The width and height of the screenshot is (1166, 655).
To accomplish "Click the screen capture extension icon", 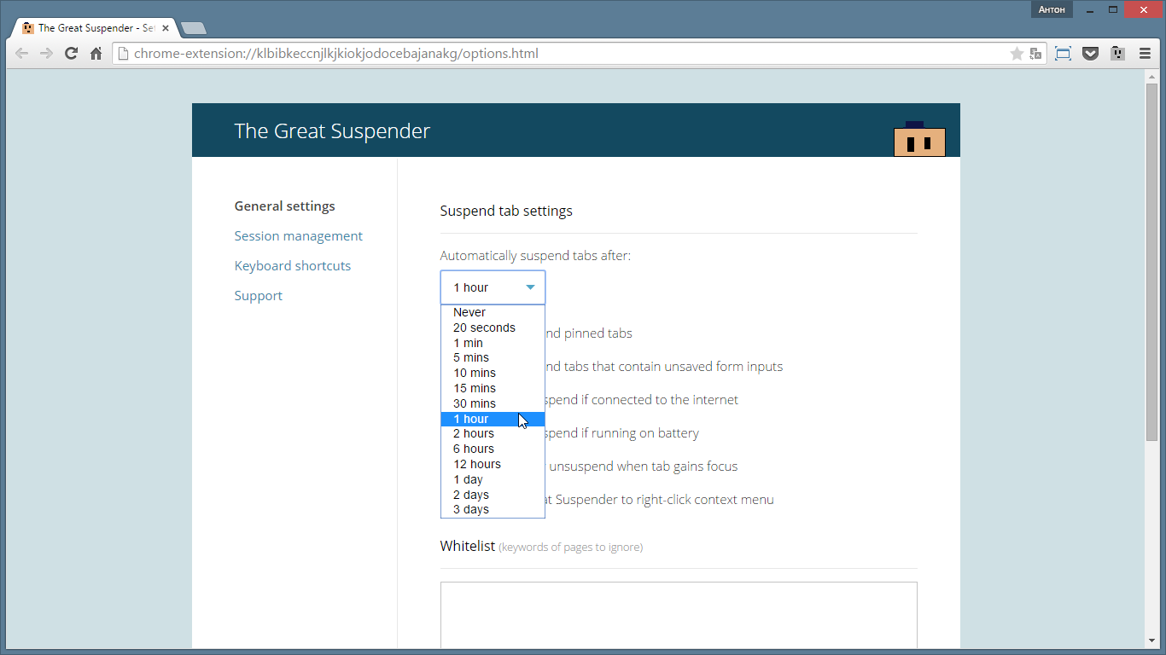I will tap(1063, 53).
